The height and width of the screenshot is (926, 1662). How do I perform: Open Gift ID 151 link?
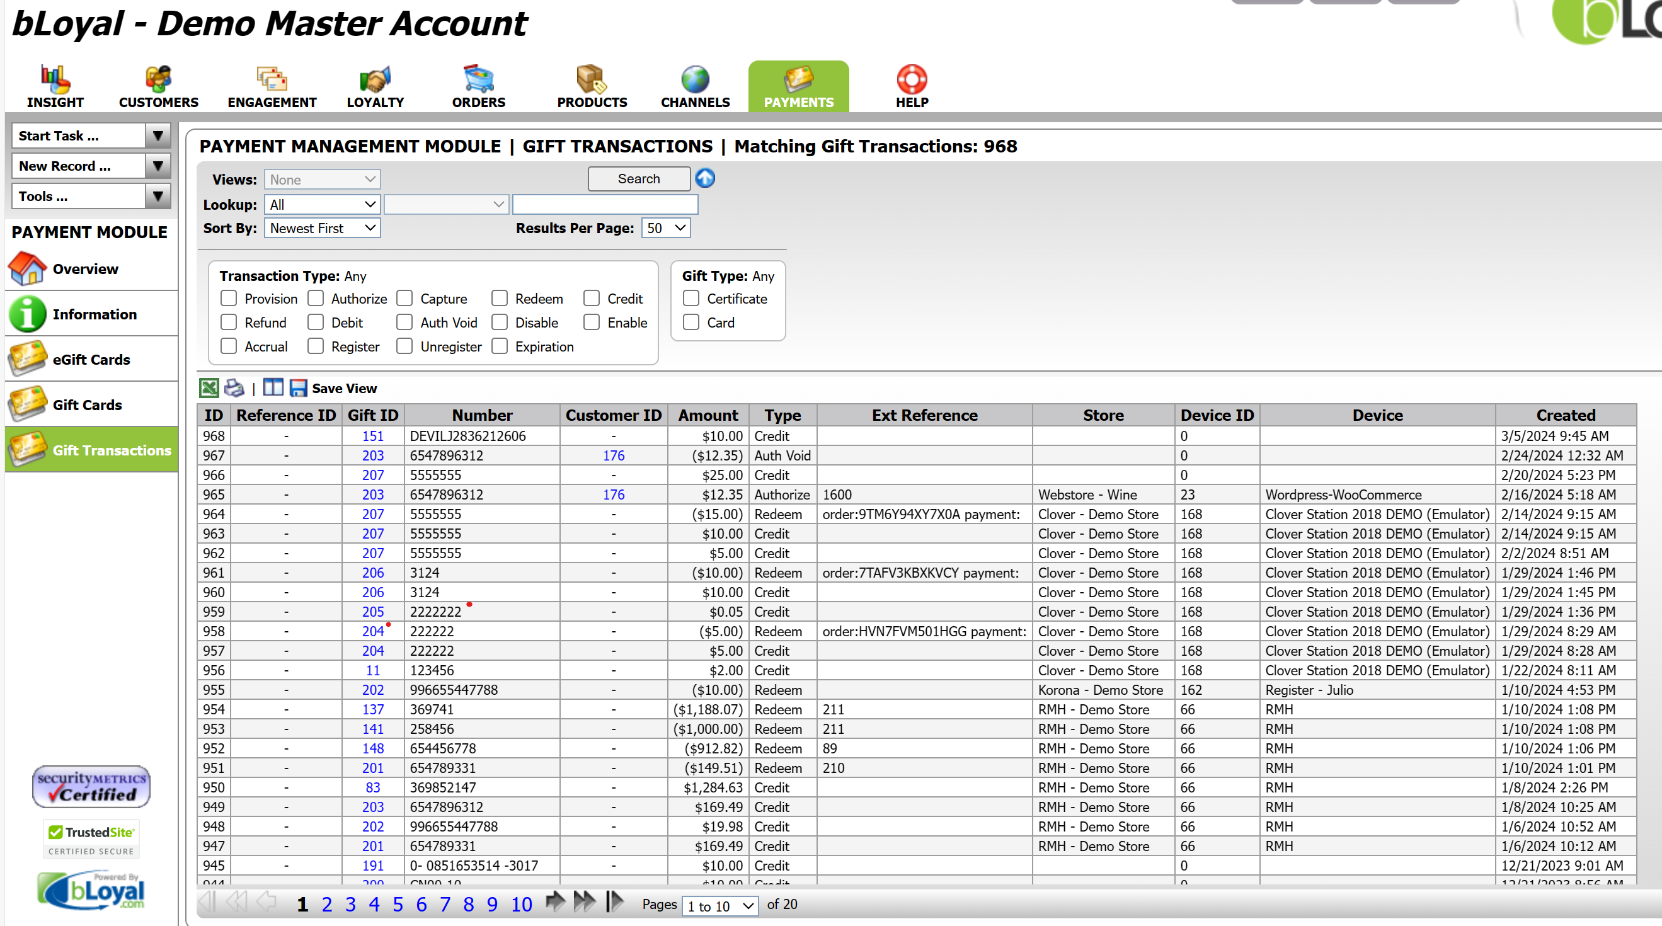372,436
